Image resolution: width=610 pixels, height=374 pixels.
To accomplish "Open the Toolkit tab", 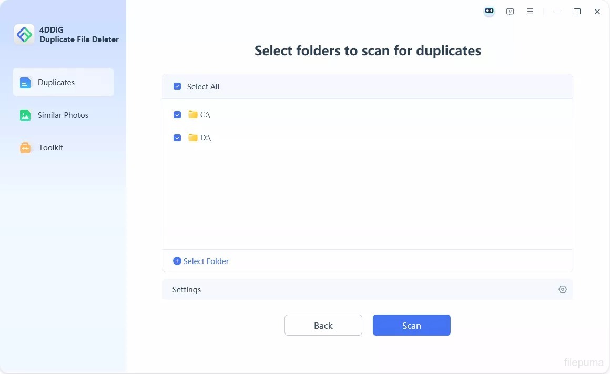I will (x=50, y=148).
